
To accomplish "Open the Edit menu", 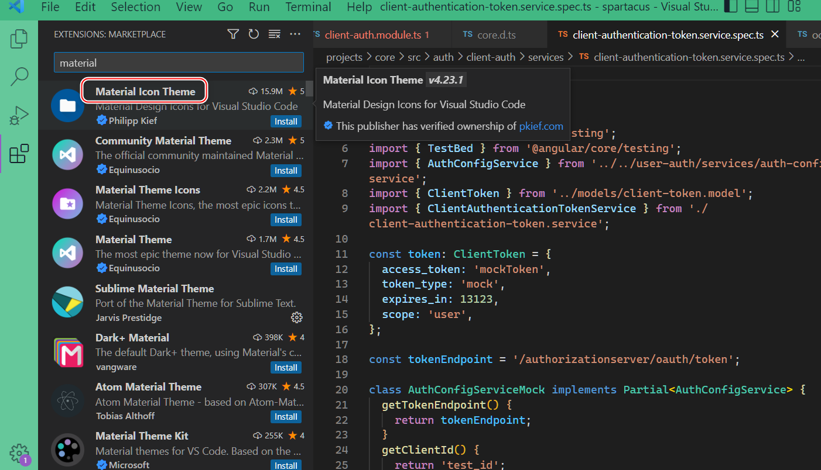I will [x=85, y=7].
